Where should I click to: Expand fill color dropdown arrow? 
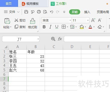click(85, 27)
